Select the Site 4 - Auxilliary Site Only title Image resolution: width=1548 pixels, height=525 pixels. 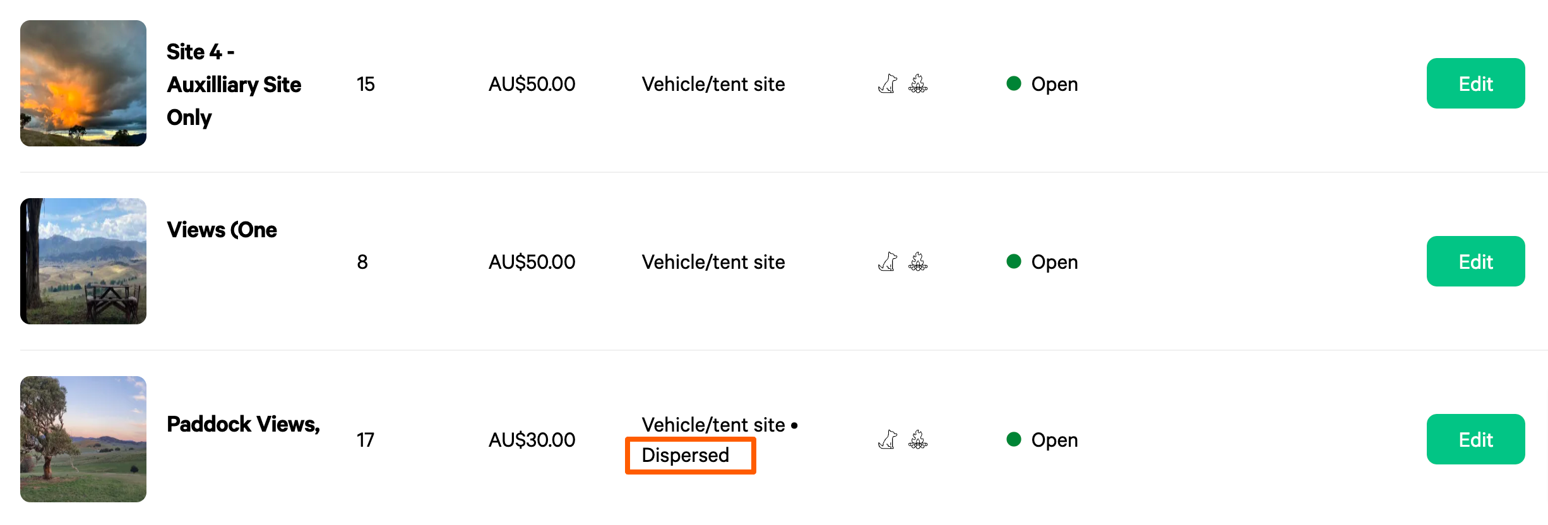234,85
